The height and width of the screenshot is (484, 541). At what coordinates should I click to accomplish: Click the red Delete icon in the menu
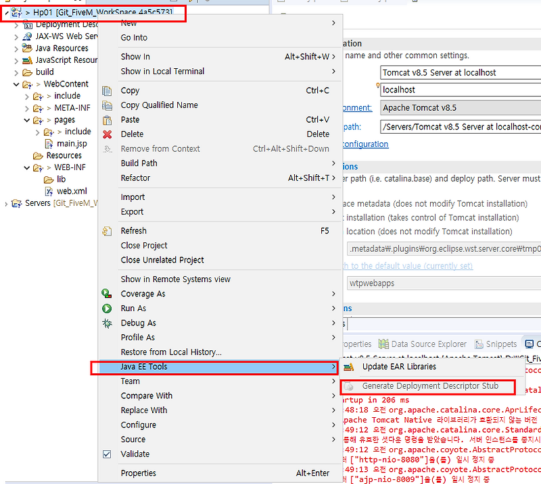click(106, 134)
